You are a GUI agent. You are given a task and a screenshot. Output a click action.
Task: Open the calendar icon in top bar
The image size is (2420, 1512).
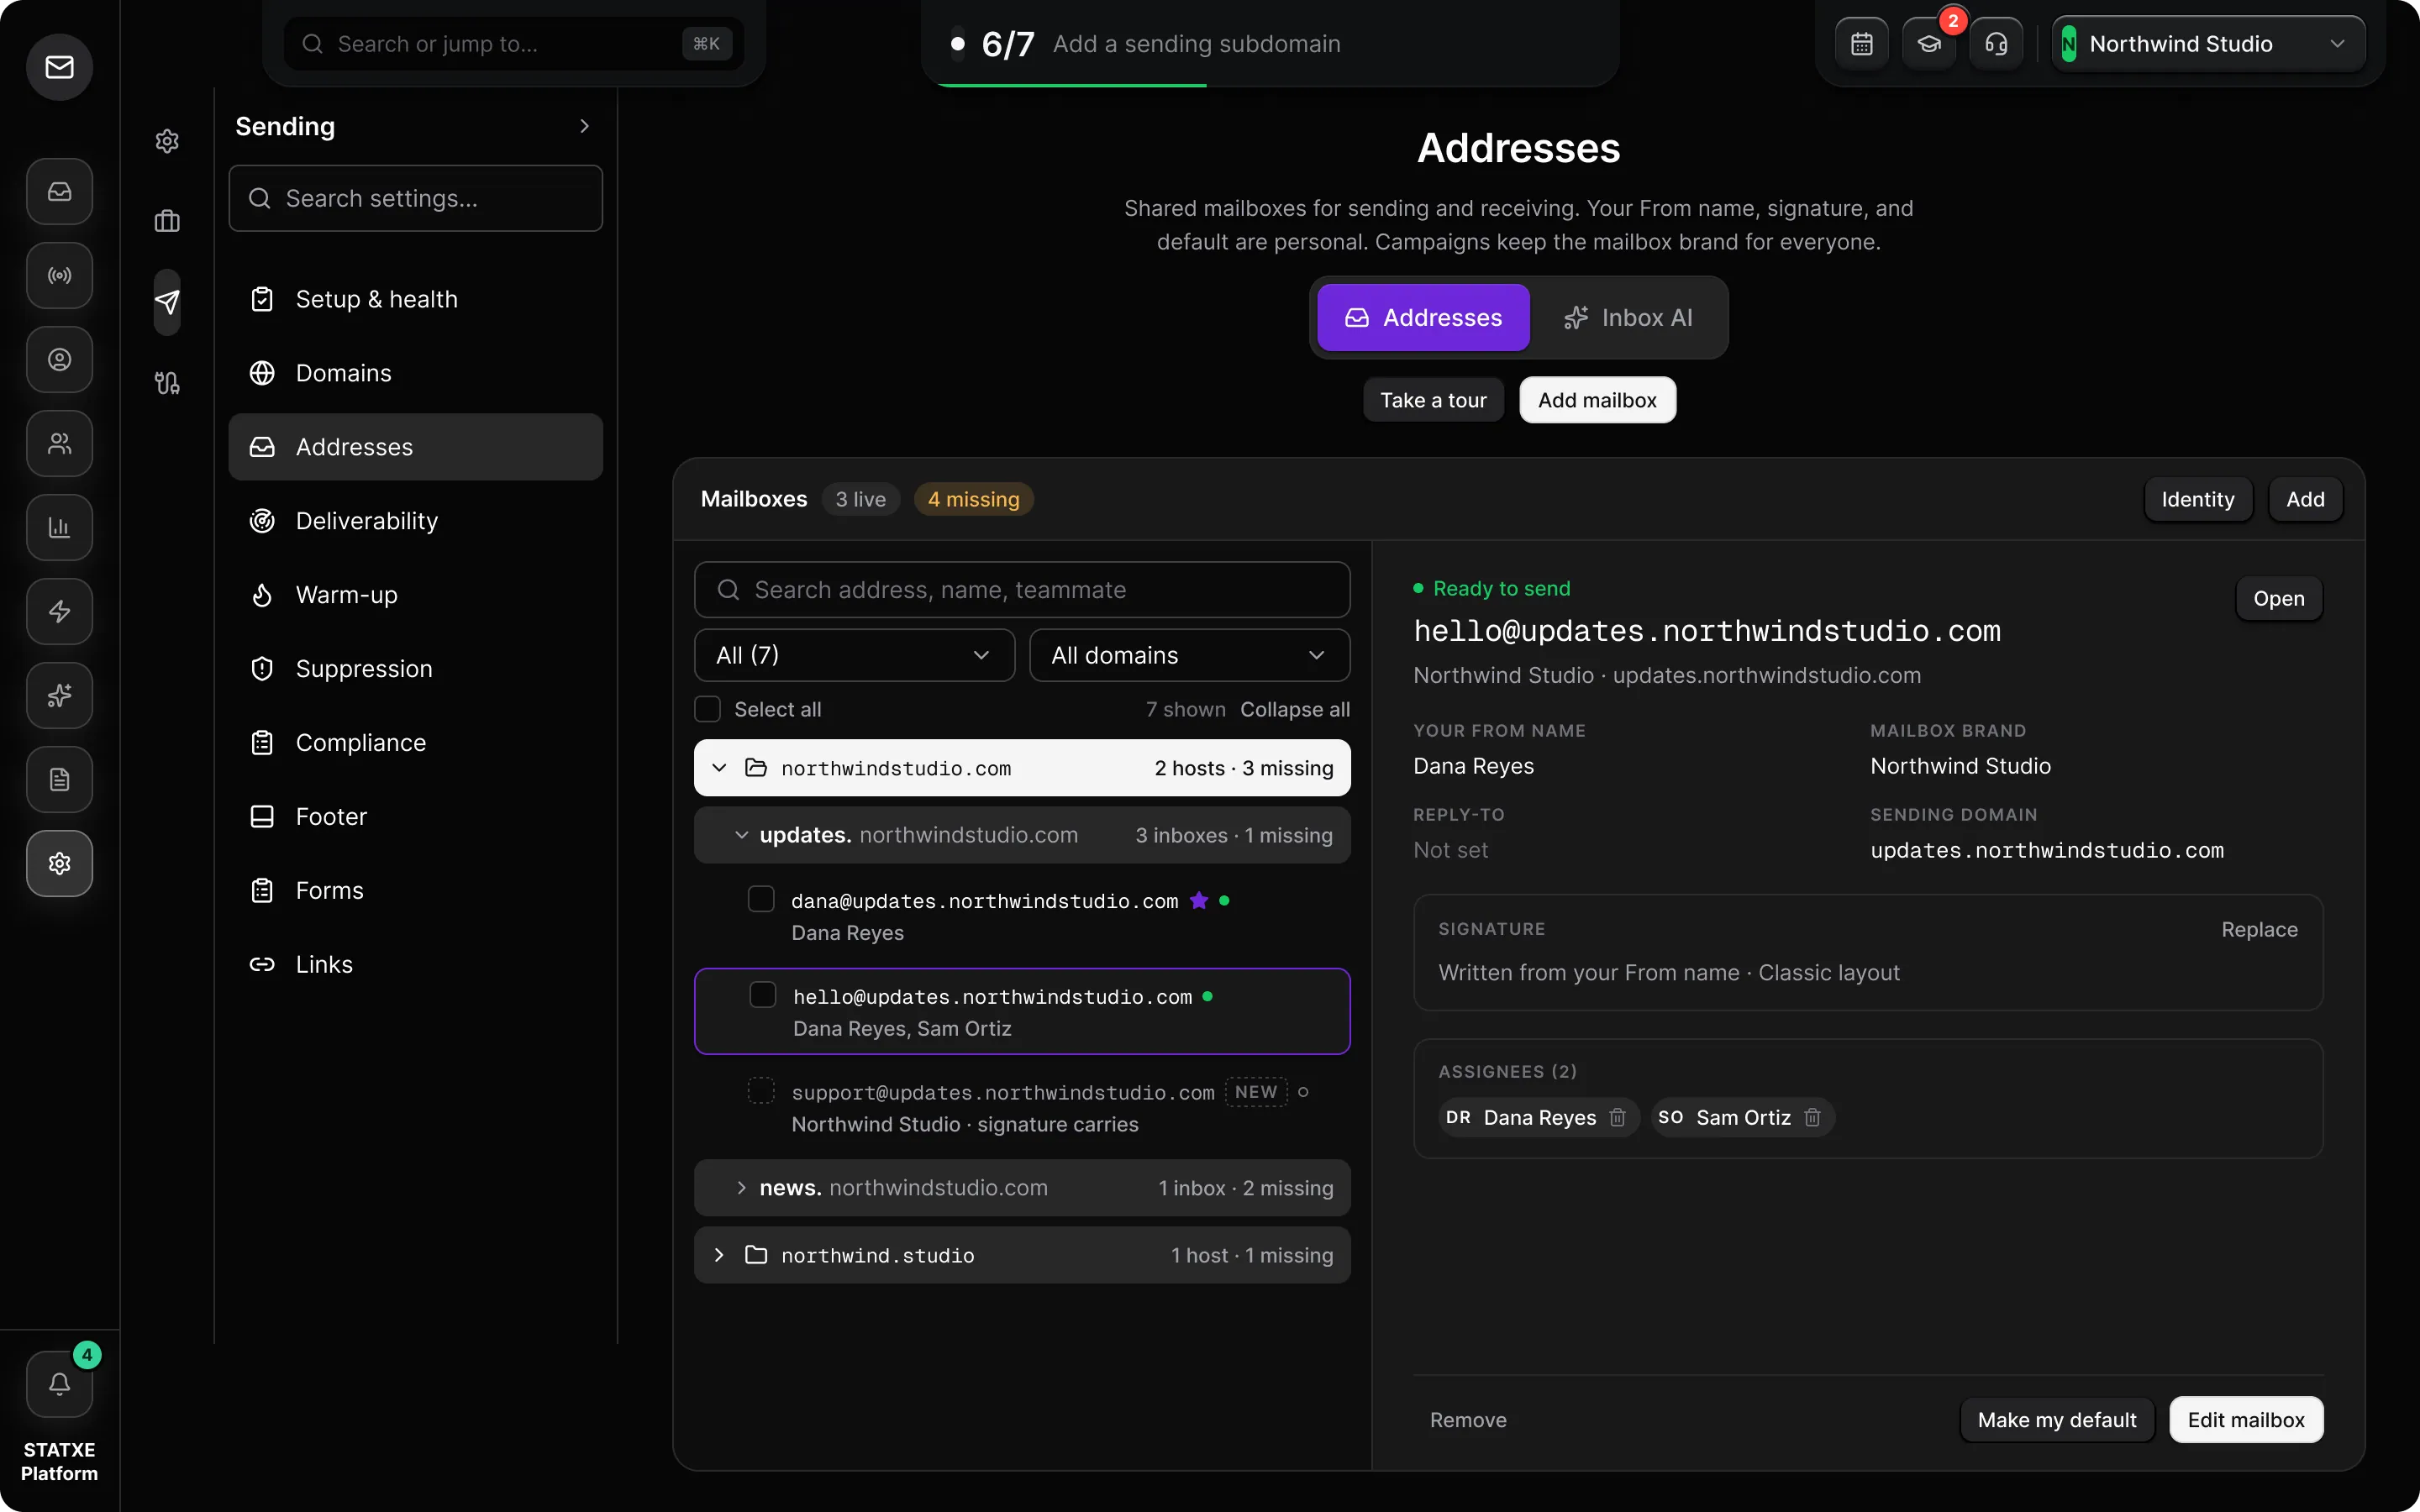[x=1862, y=44]
